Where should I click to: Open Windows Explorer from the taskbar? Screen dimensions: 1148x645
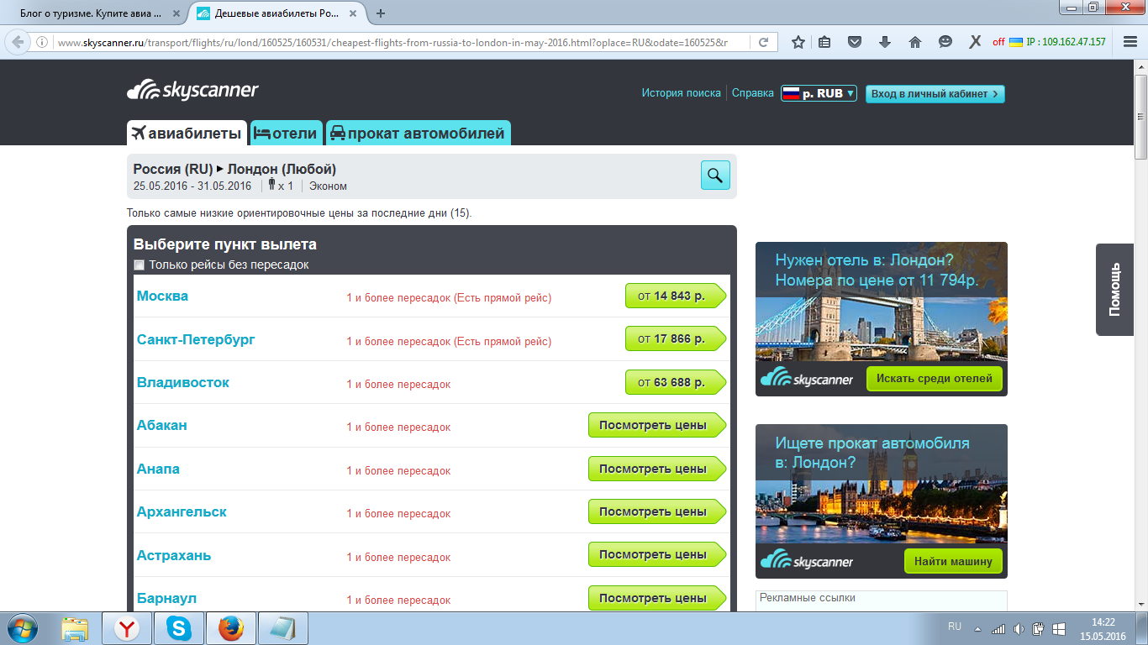[75, 628]
